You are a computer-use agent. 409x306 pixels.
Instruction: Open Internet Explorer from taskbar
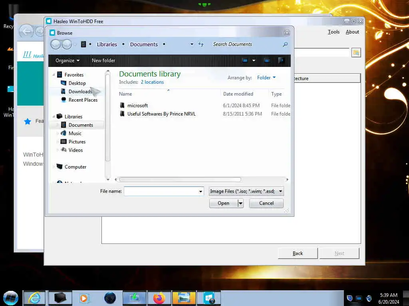tap(34, 298)
